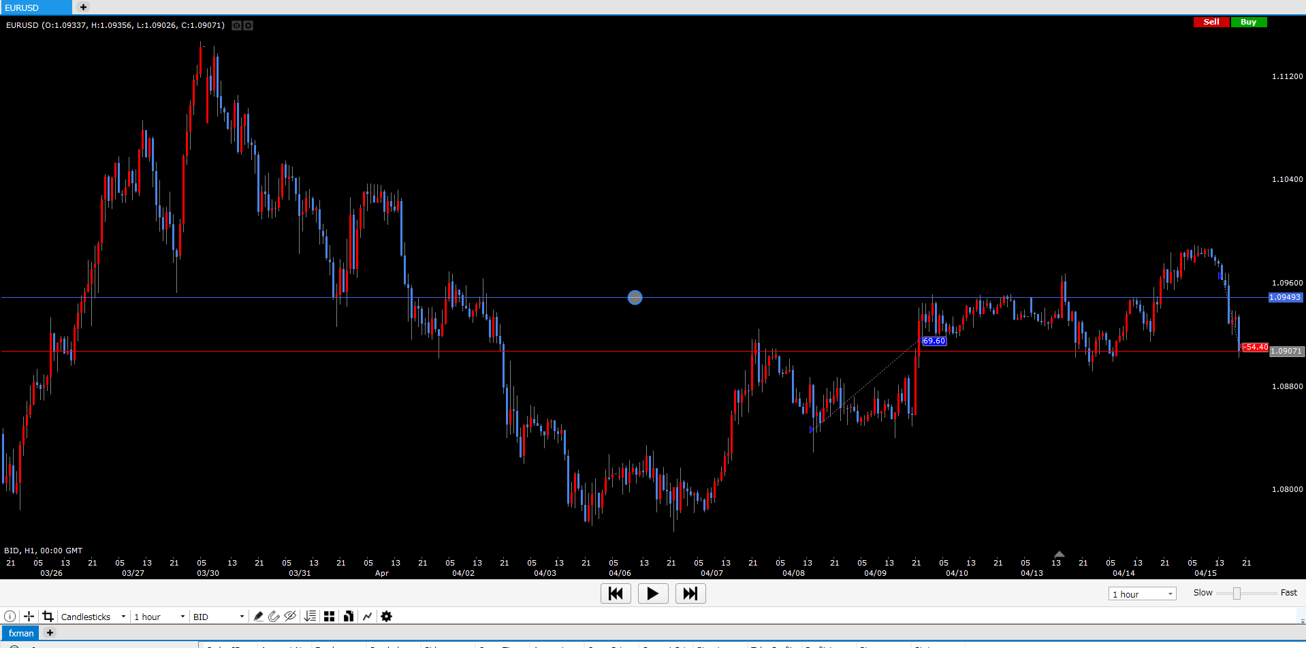
Task: Click the magnet snap icon
Action: 274,617
